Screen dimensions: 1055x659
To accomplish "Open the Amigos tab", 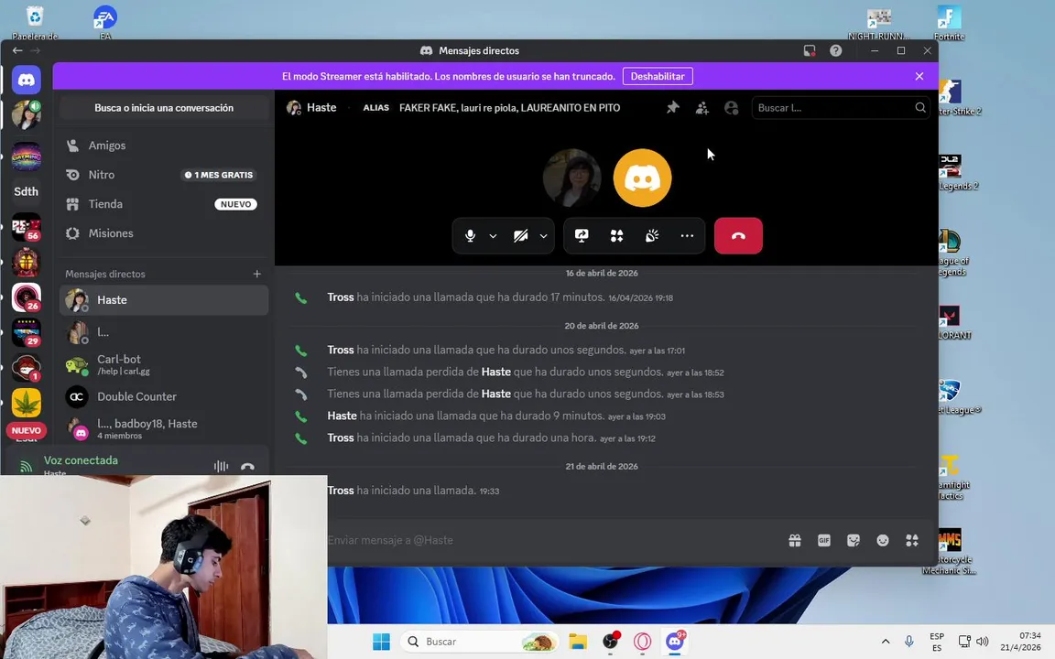I will point(164,146).
